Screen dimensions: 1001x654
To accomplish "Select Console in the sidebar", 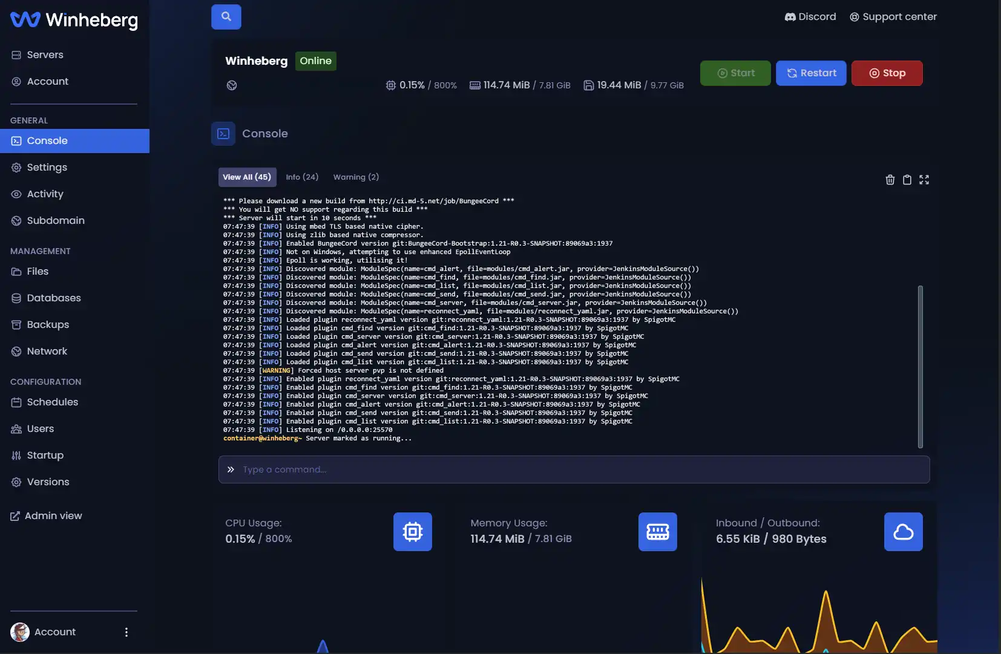I will tap(74, 140).
